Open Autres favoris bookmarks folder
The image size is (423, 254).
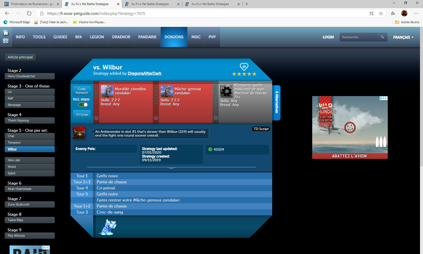pyautogui.click(x=407, y=22)
